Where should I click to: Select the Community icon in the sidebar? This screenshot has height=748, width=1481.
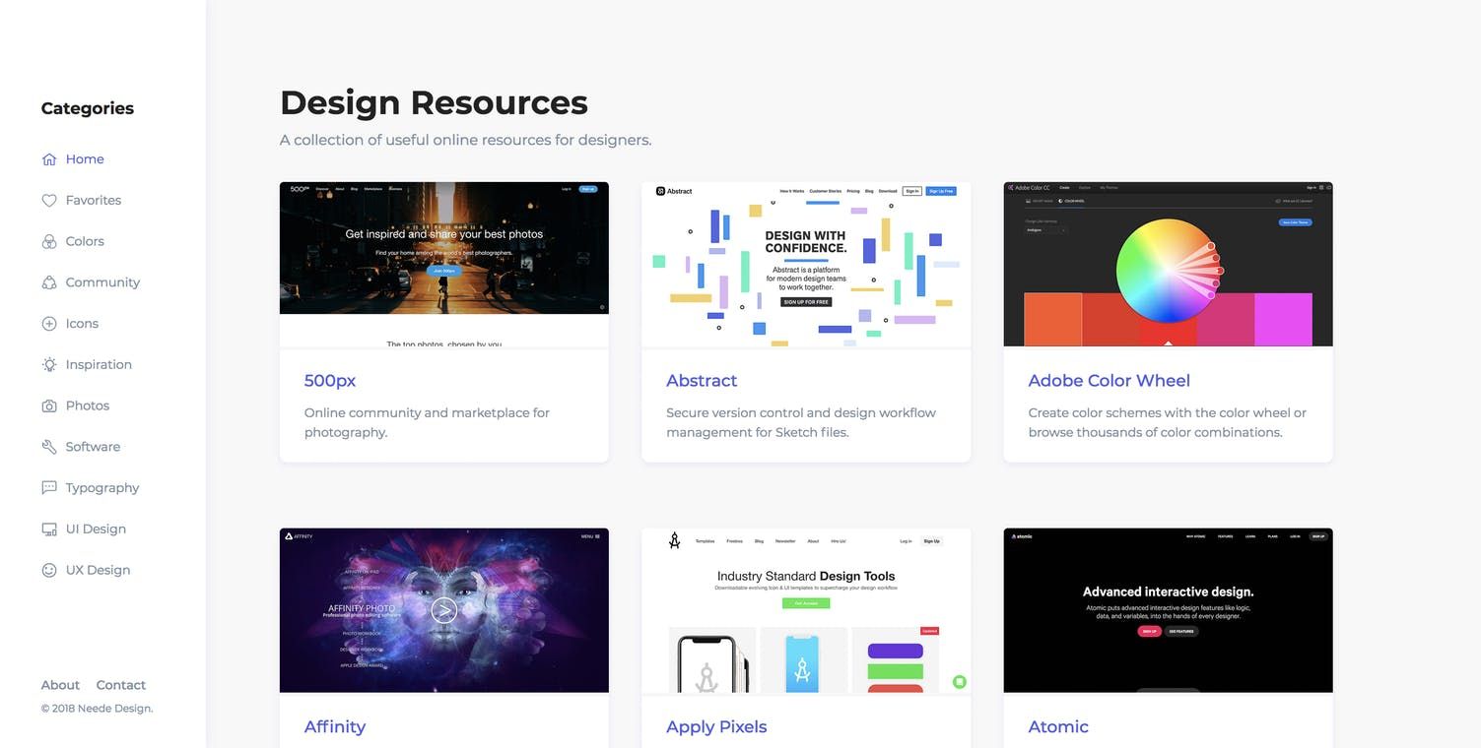(48, 281)
